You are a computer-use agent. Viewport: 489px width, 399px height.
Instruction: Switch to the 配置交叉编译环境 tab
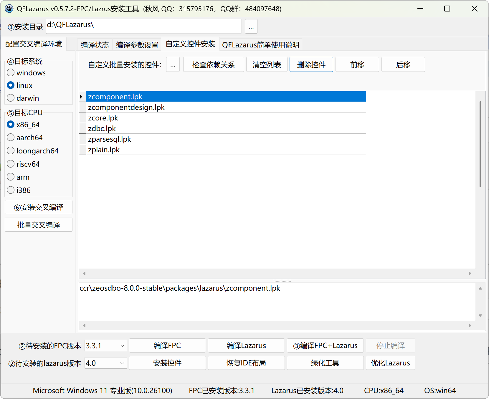pyautogui.click(x=34, y=44)
